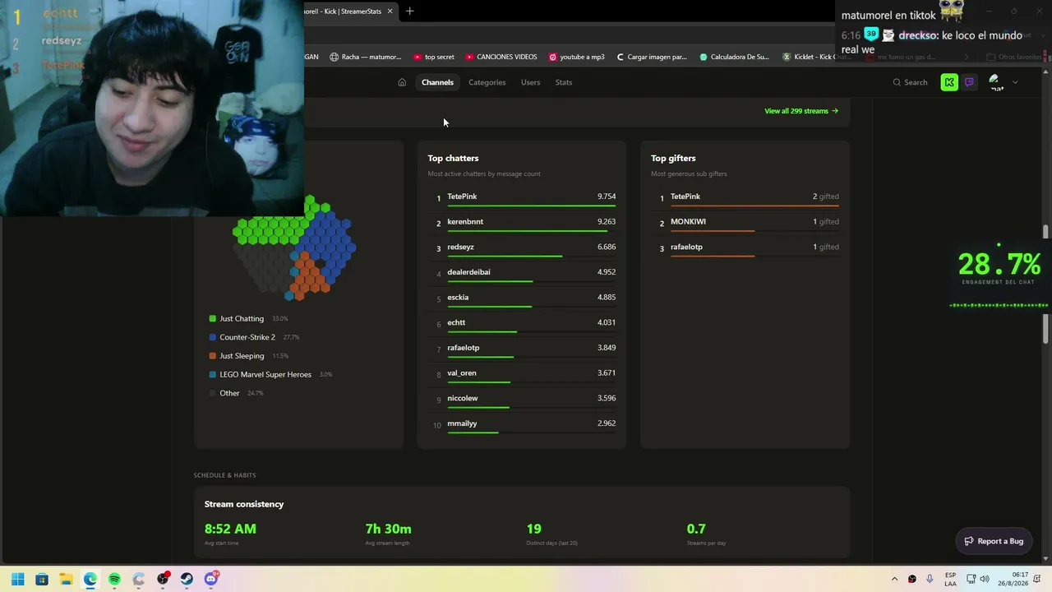Click the LEGO Marvel Super Heroes legend label
The width and height of the screenshot is (1052, 592).
(265, 375)
